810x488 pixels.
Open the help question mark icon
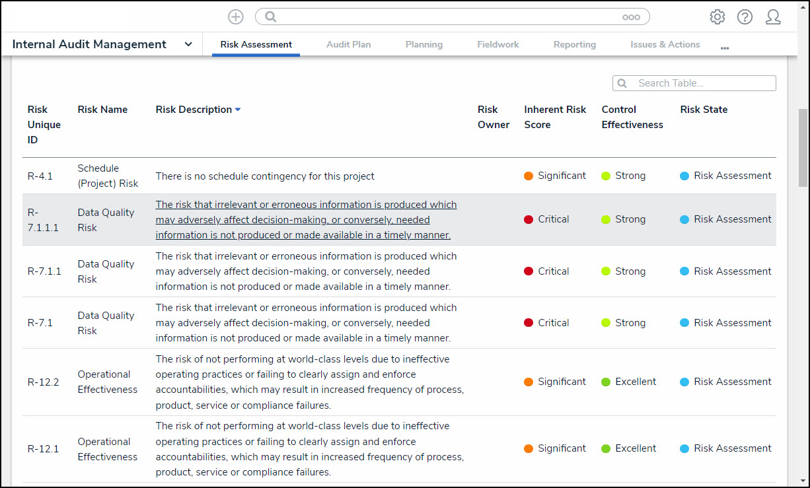pos(745,17)
